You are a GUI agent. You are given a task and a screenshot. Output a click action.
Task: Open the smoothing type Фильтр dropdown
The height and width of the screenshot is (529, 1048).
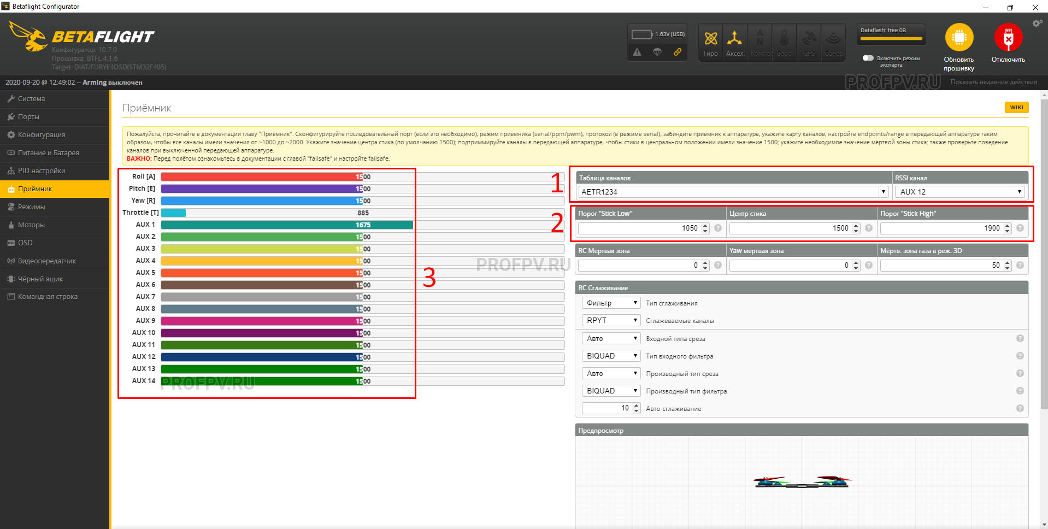tap(611, 303)
